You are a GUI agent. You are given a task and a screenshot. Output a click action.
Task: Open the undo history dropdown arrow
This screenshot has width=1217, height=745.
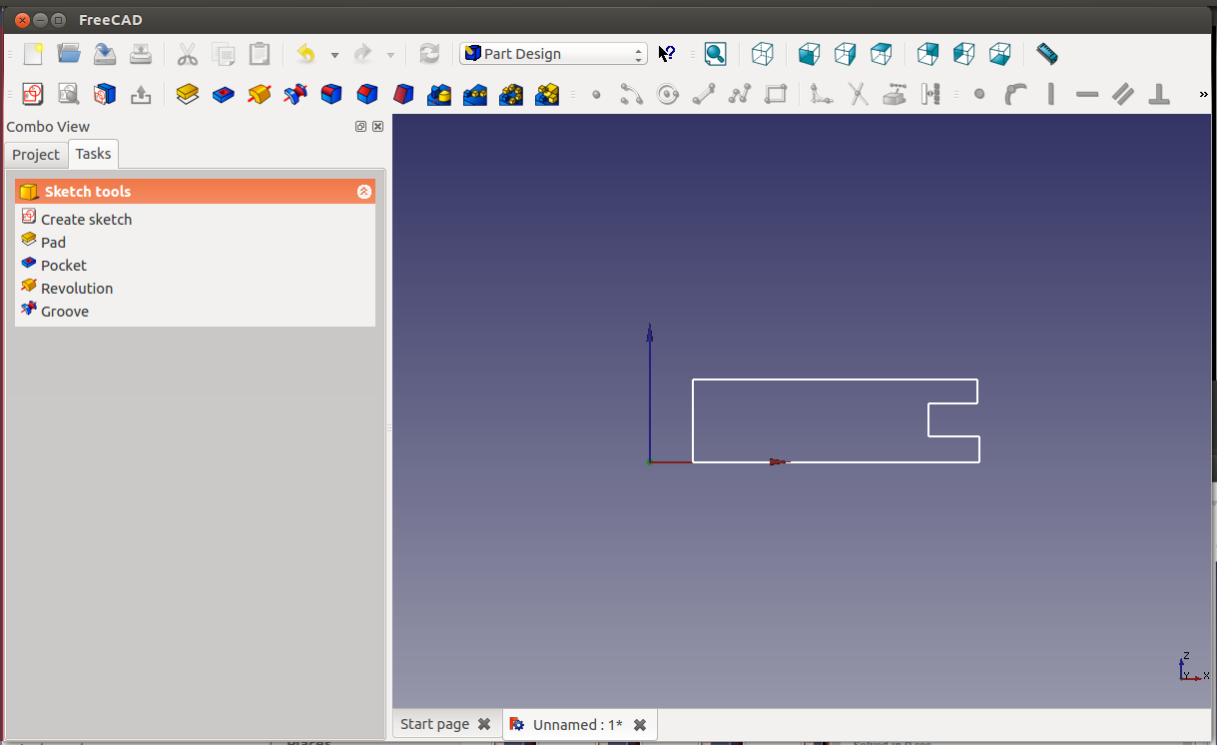pyautogui.click(x=334, y=55)
